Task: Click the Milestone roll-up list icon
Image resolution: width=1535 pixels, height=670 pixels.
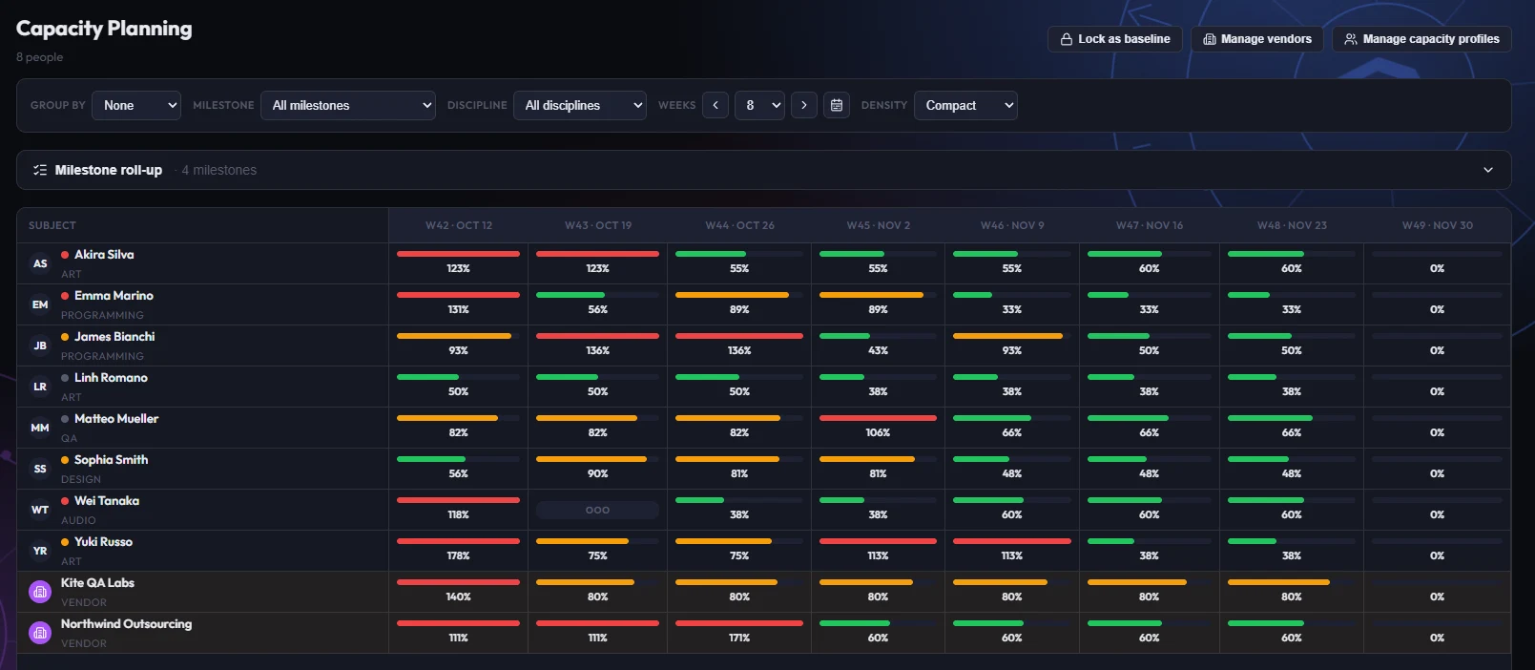Action: (40, 170)
